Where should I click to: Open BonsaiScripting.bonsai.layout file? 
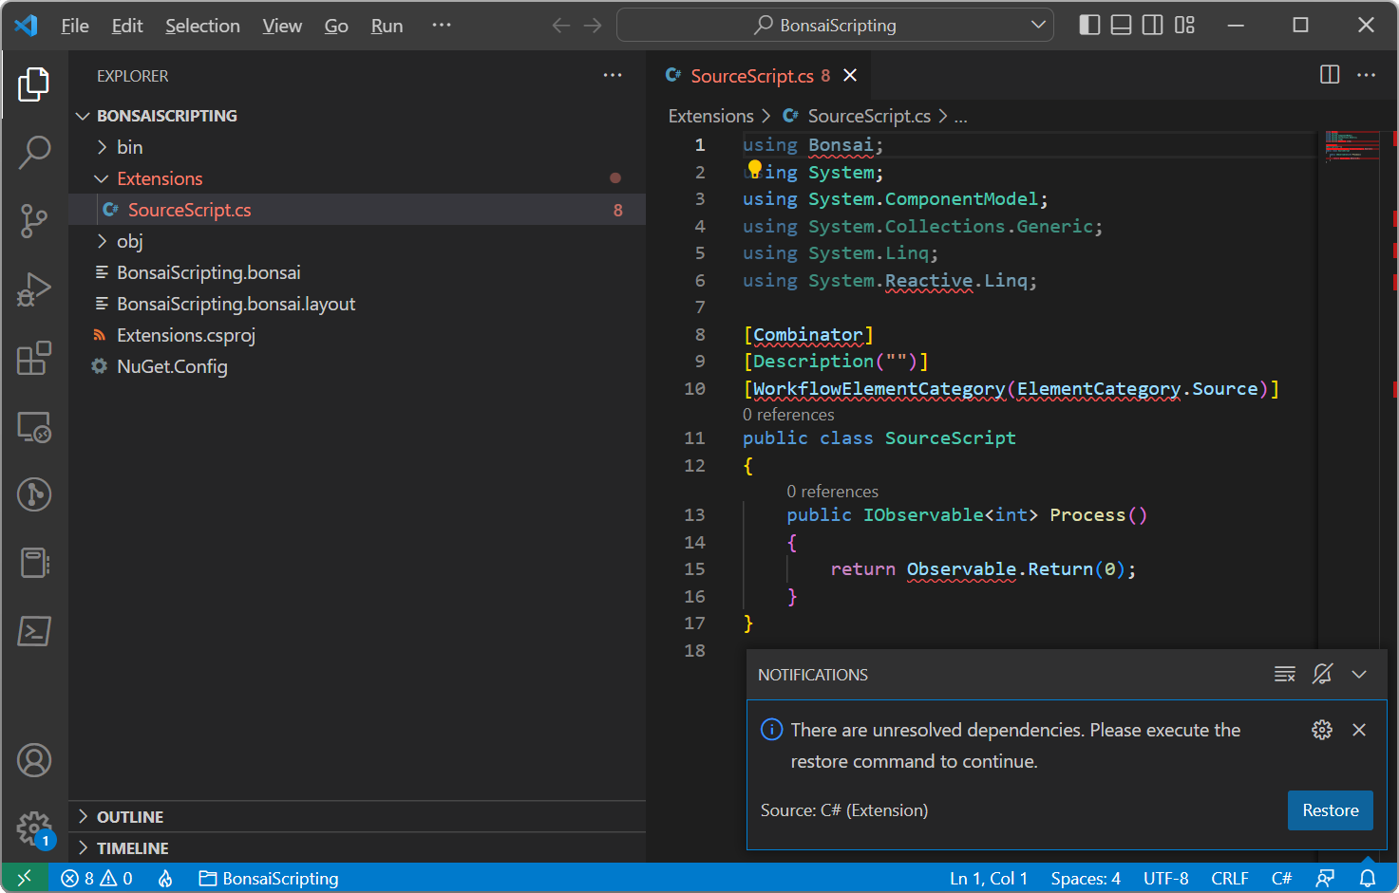pos(357,304)
